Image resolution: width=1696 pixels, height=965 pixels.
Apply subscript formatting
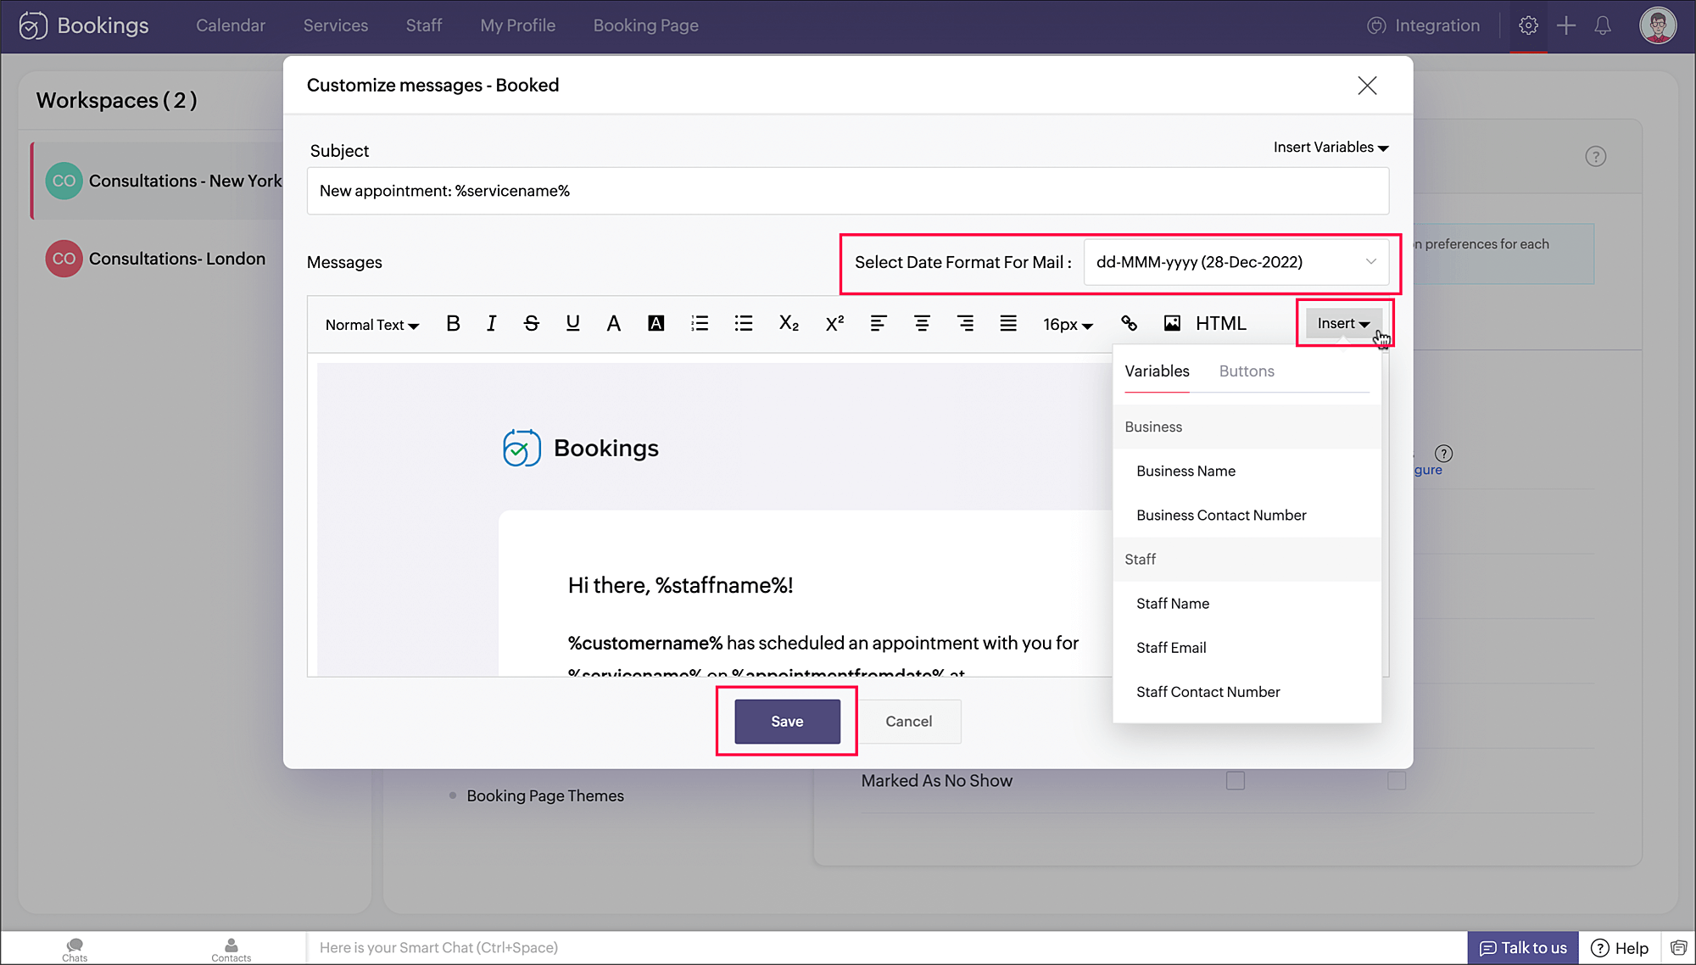(x=789, y=323)
